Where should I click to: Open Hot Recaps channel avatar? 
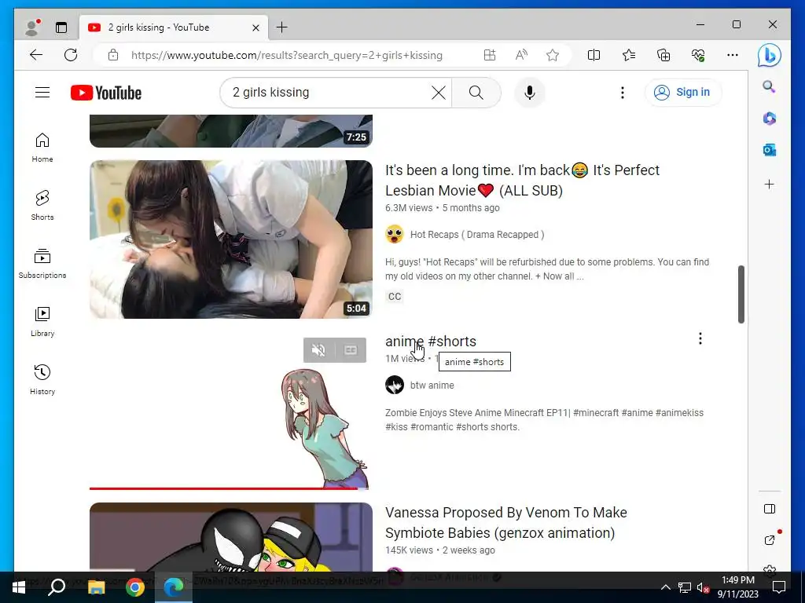point(395,234)
